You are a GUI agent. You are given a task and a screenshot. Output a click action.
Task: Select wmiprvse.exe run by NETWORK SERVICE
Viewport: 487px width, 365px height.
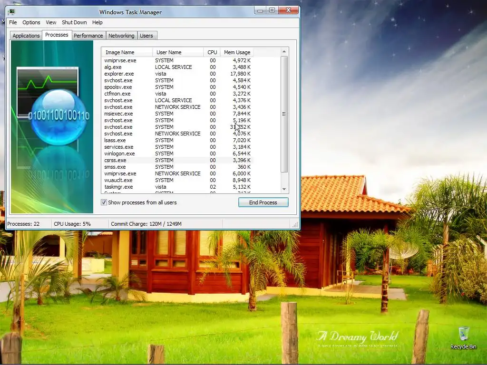click(x=177, y=174)
